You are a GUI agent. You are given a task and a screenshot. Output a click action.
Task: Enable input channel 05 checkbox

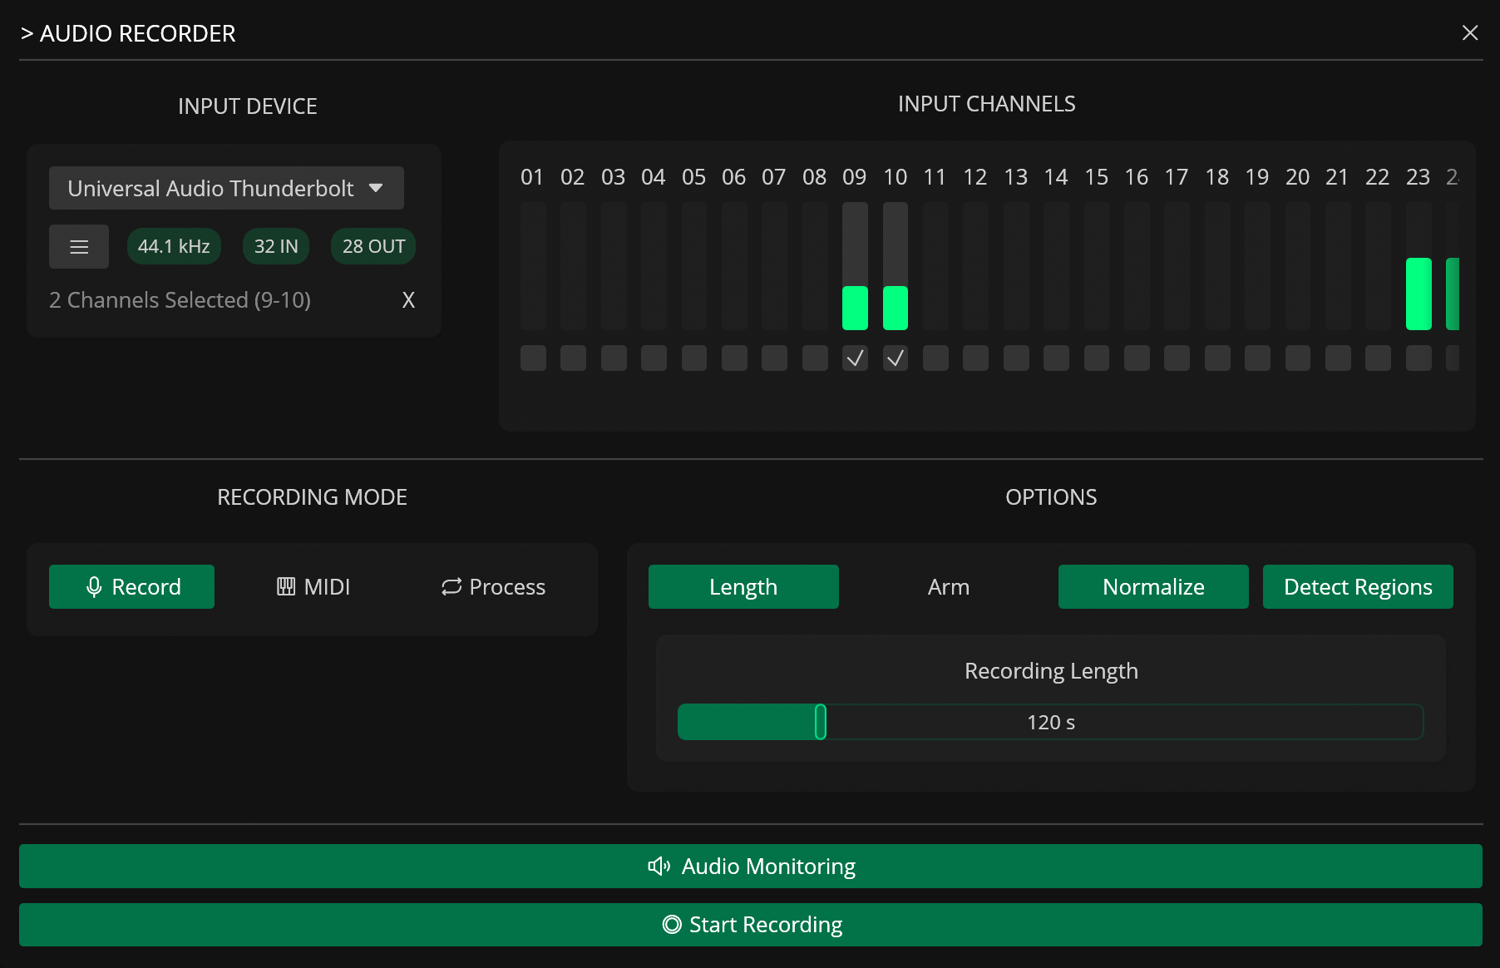coord(694,358)
